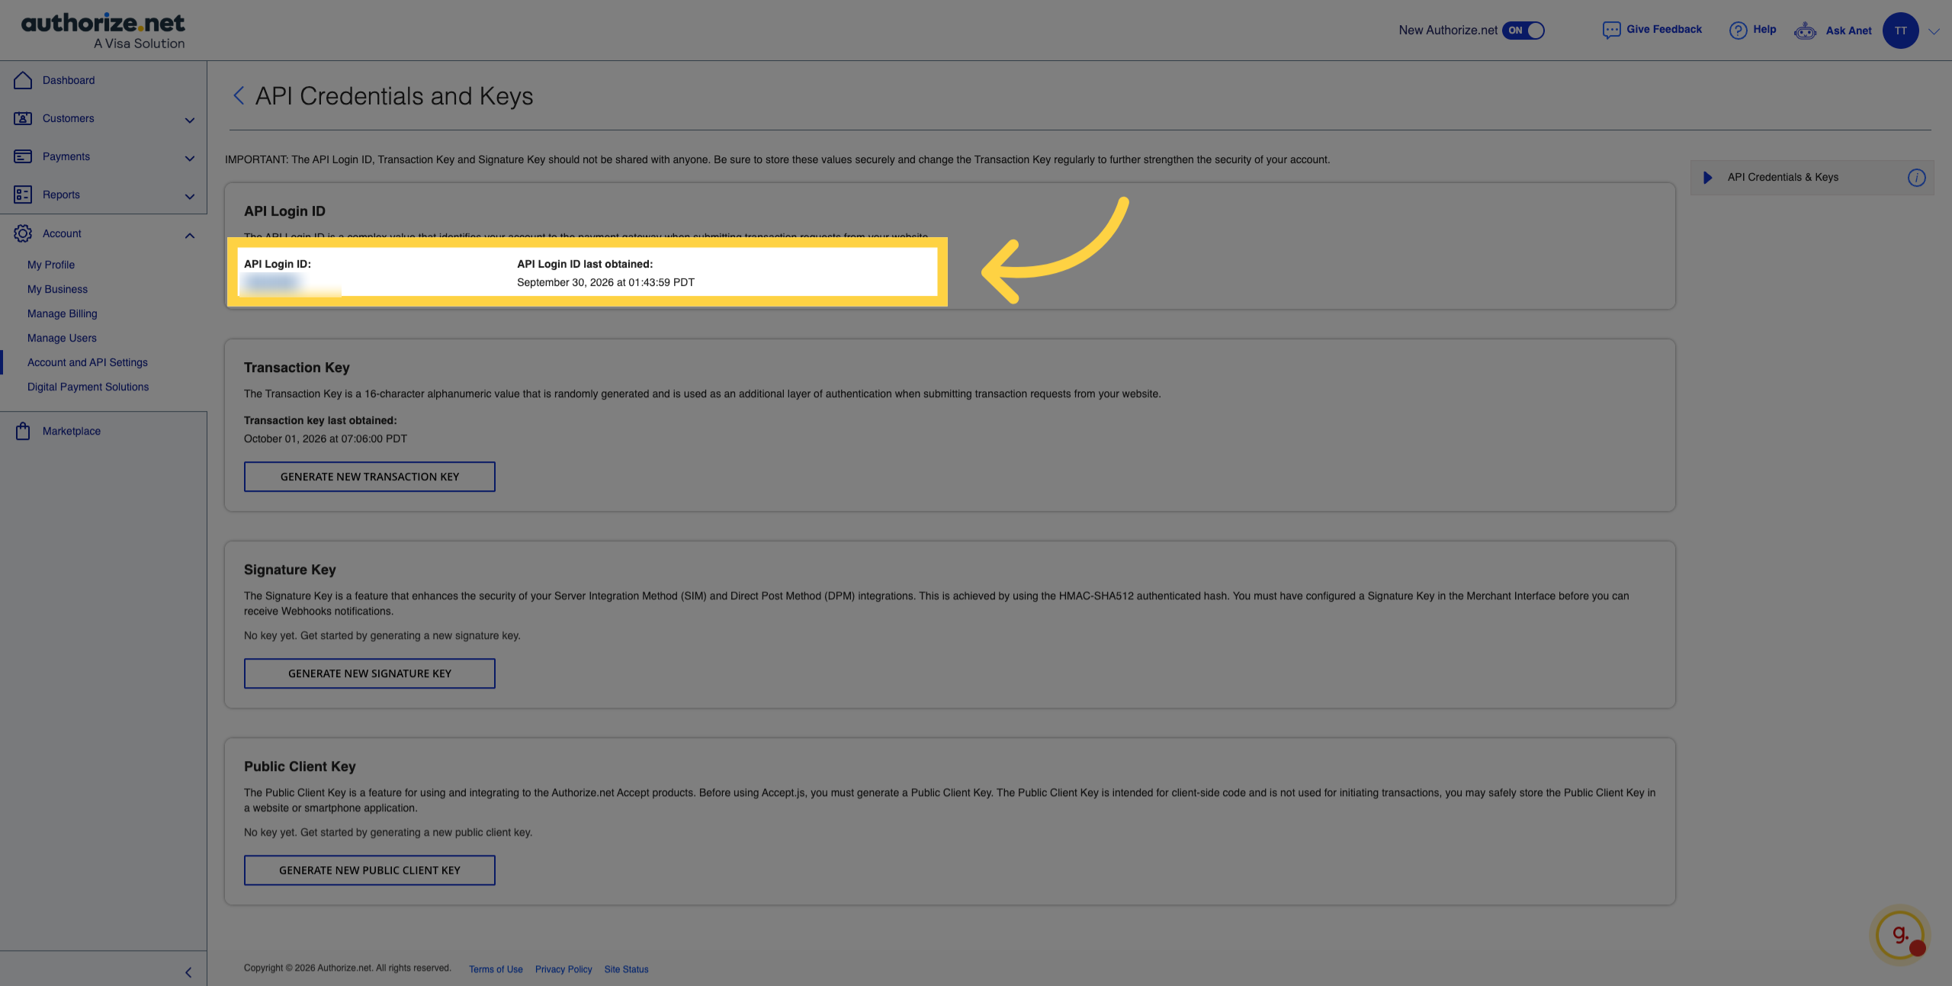The image size is (1952, 986).
Task: Click the copyright notice text
Action: 348,968
